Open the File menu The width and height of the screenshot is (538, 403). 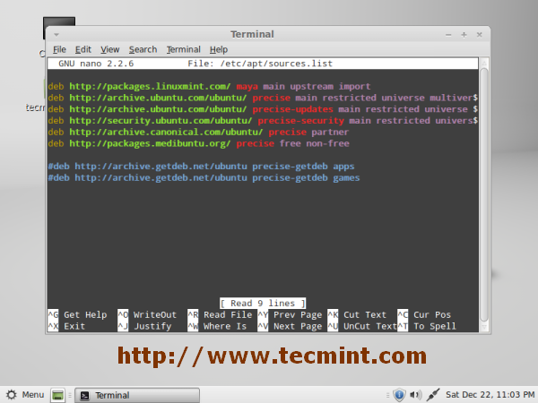[59, 49]
